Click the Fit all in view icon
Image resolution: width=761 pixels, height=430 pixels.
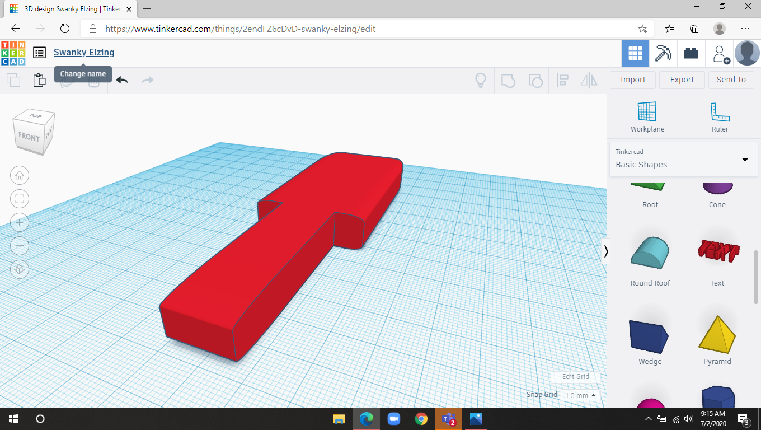[x=20, y=199]
